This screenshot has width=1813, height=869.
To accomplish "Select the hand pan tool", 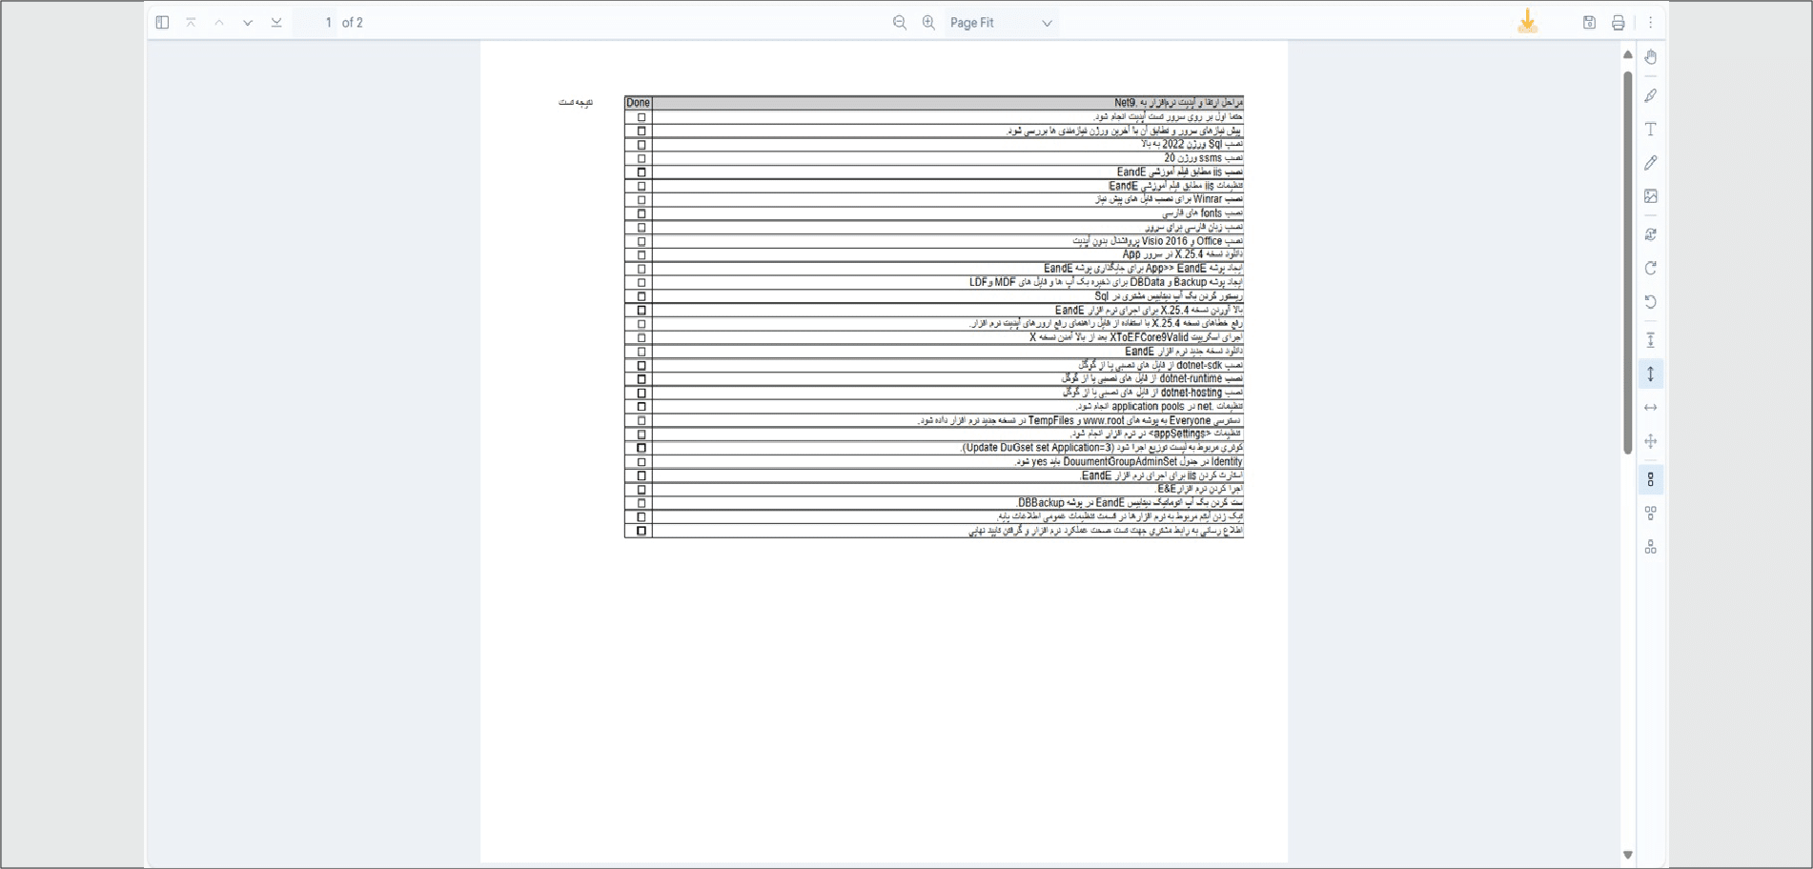I will pos(1650,57).
